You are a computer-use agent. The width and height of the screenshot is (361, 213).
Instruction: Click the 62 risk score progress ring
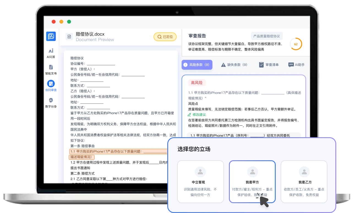[296, 44]
